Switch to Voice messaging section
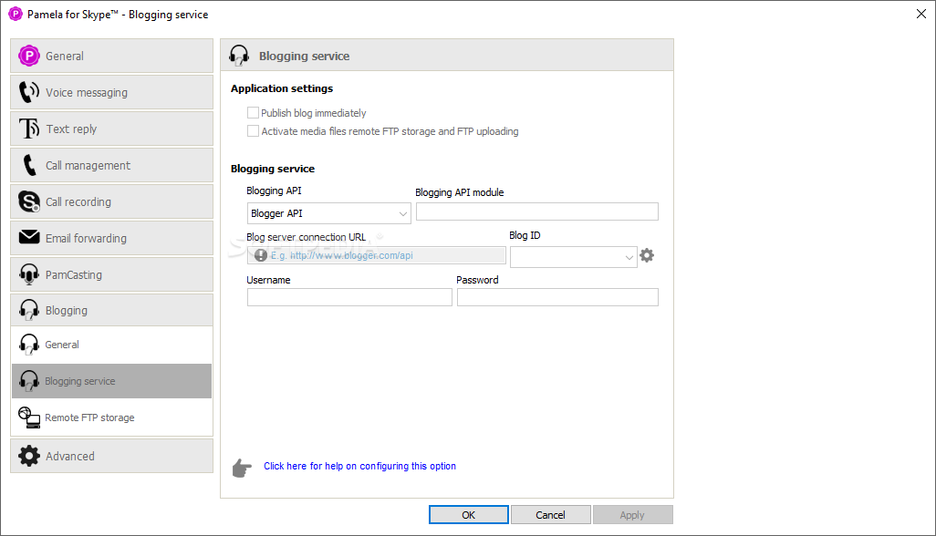The image size is (936, 536). pyautogui.click(x=111, y=92)
